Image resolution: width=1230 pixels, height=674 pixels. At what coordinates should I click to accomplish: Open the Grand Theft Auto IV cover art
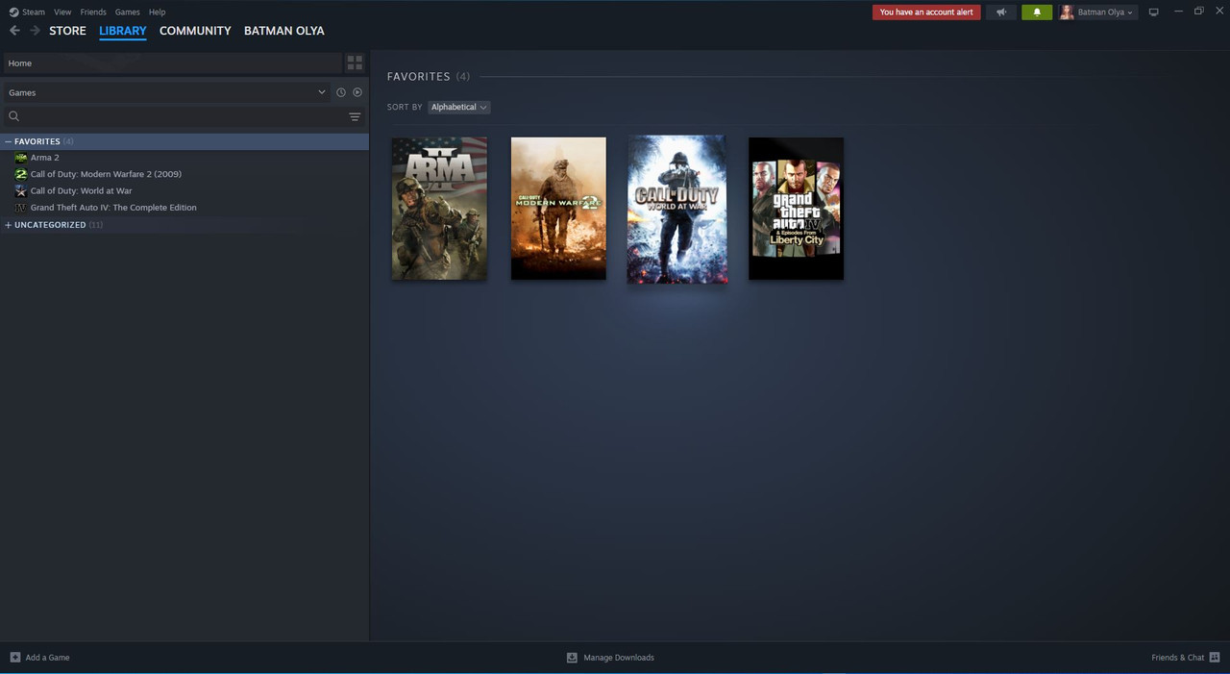pyautogui.click(x=797, y=209)
